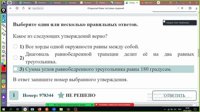Open the downloads arrow icon
Viewport: 200px width, 112px height.
tap(197, 8)
